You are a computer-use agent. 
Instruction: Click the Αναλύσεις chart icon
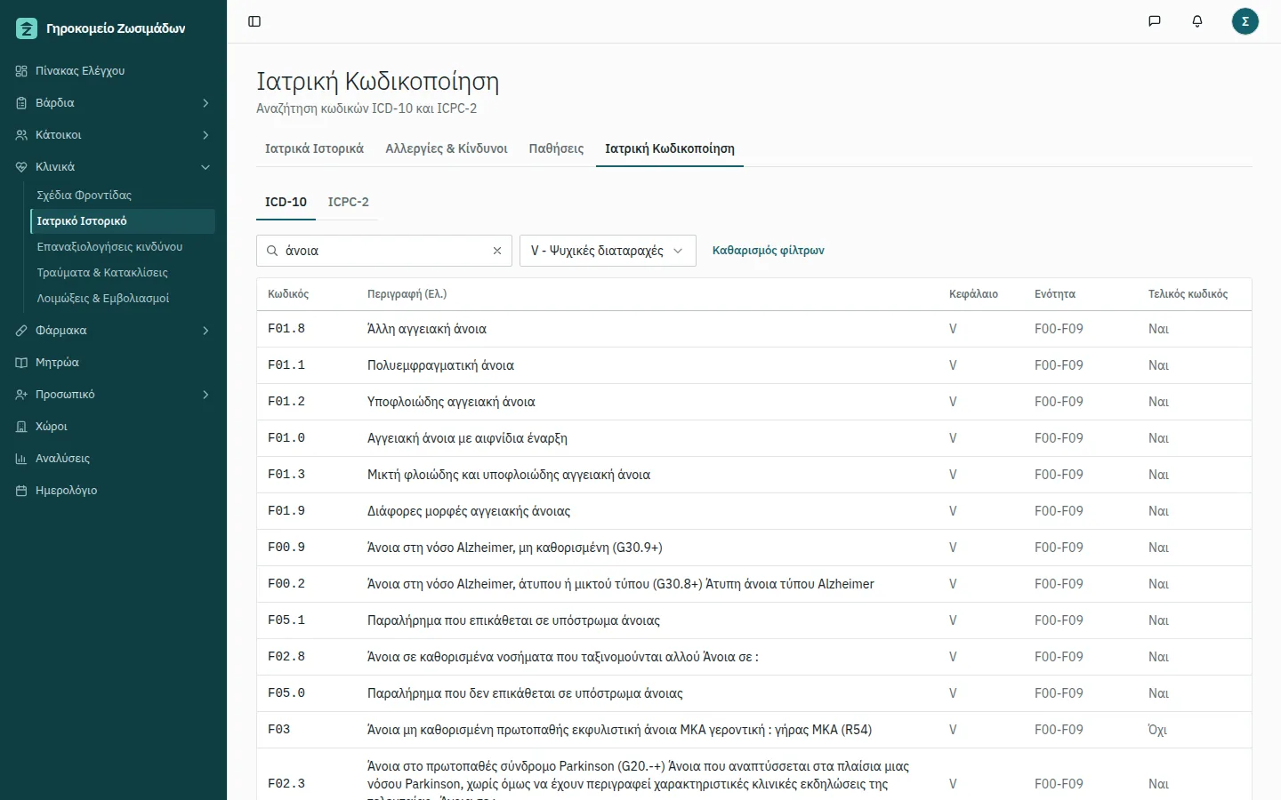click(x=21, y=459)
